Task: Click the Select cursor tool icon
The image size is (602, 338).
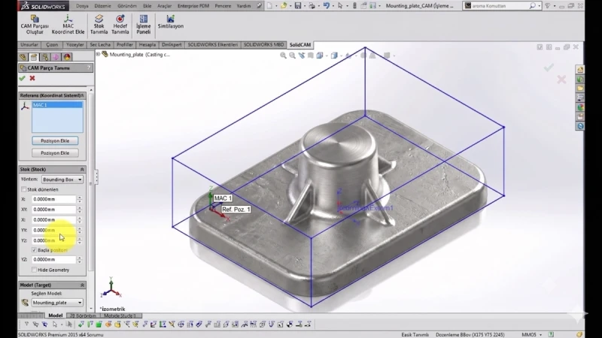Action: point(340,6)
